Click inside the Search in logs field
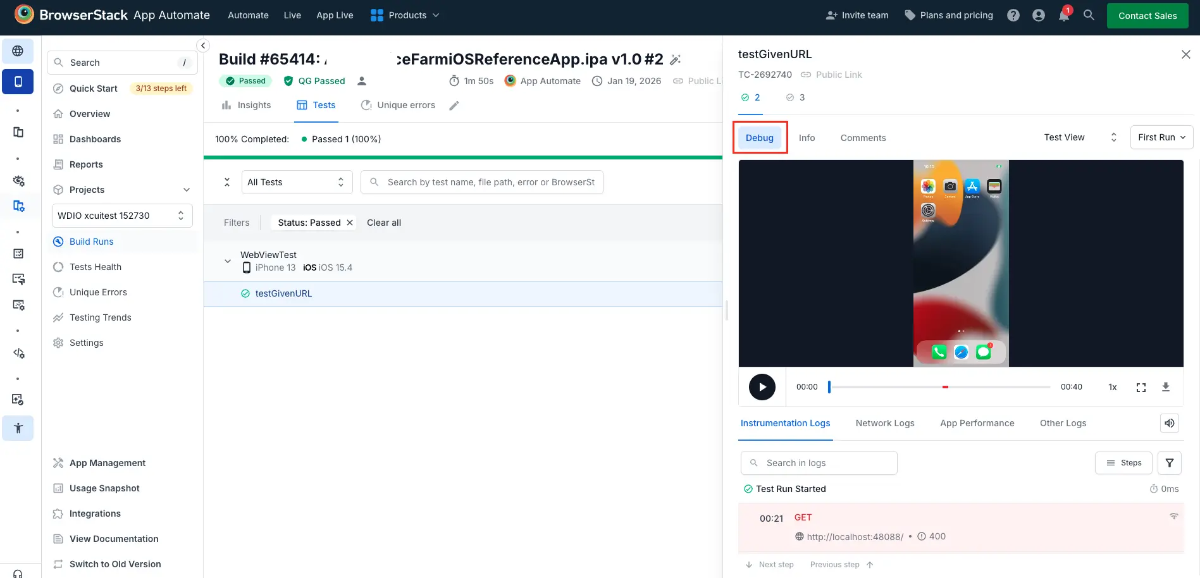 tap(819, 462)
